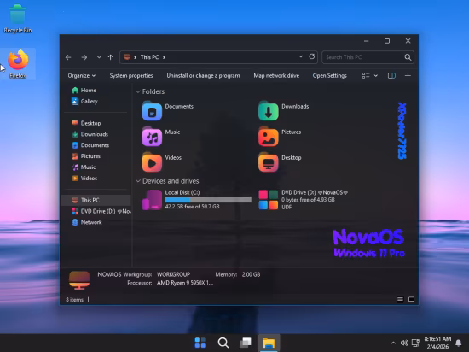Screen dimensions: 469x352
Task: Select Gallery in navigation pane
Action: pyautogui.click(x=84, y=102)
